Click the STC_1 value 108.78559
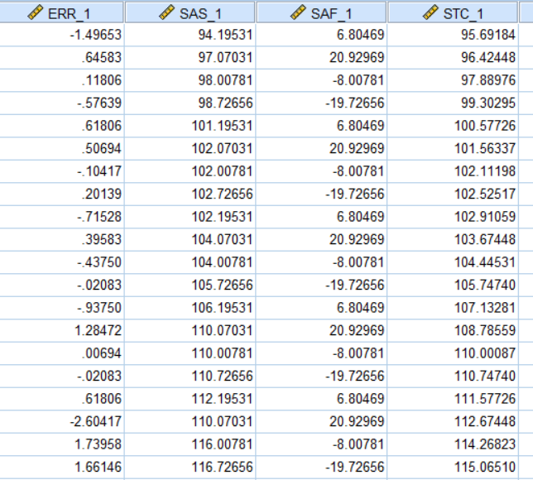 pos(485,330)
